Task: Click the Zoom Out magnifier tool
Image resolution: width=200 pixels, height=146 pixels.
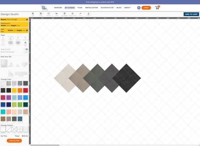Action: coord(25,38)
